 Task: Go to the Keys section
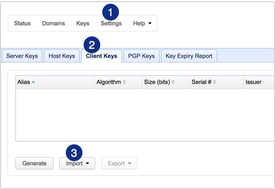click(83, 24)
